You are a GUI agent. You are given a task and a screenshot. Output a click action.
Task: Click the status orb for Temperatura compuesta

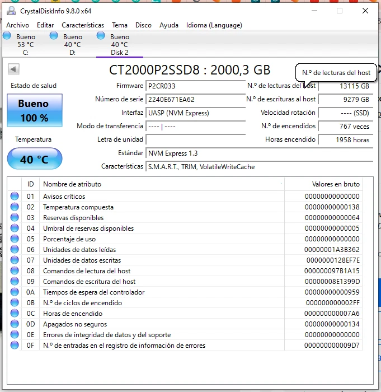pos(15,207)
